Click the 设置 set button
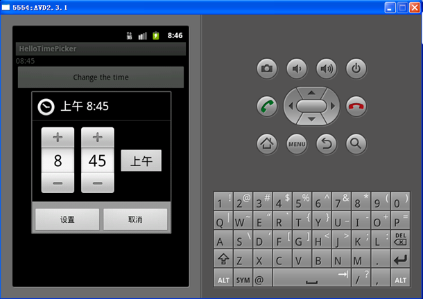 (x=67, y=219)
